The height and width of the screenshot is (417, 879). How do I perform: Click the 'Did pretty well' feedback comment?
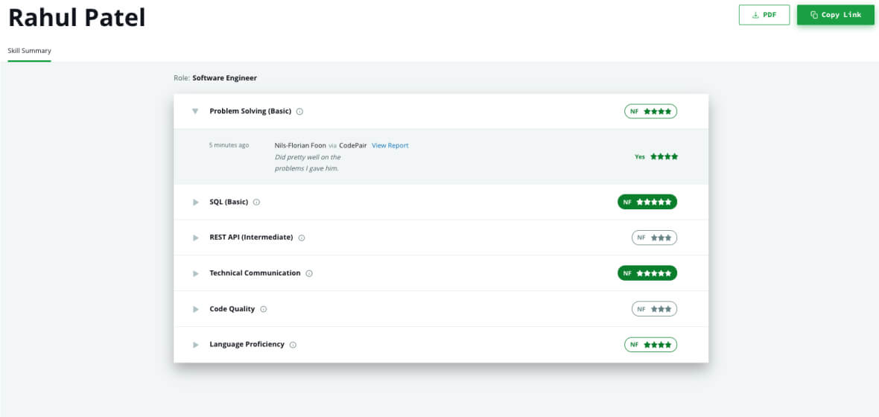307,162
